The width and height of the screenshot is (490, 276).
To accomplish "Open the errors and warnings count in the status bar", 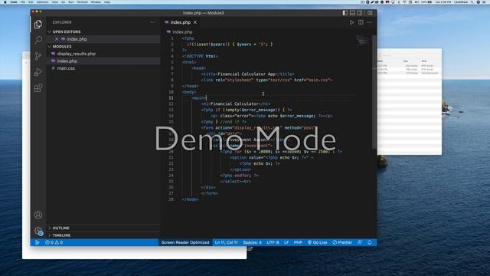I will pos(54,242).
